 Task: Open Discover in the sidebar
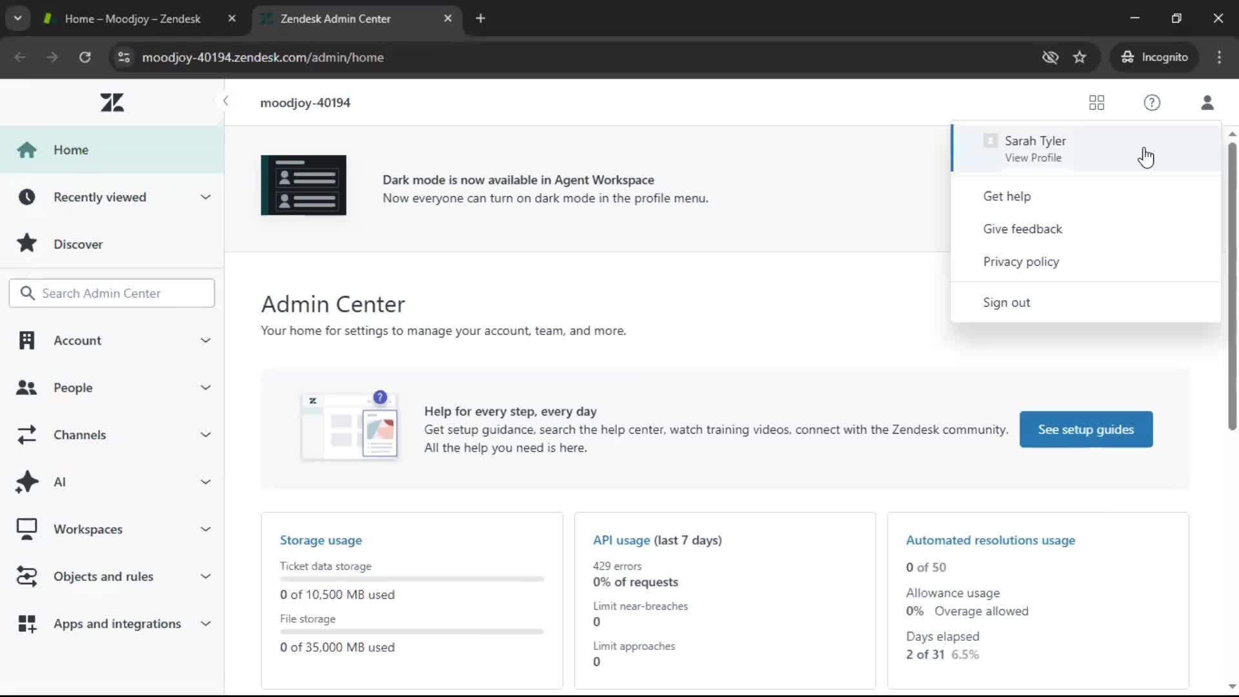112,244
